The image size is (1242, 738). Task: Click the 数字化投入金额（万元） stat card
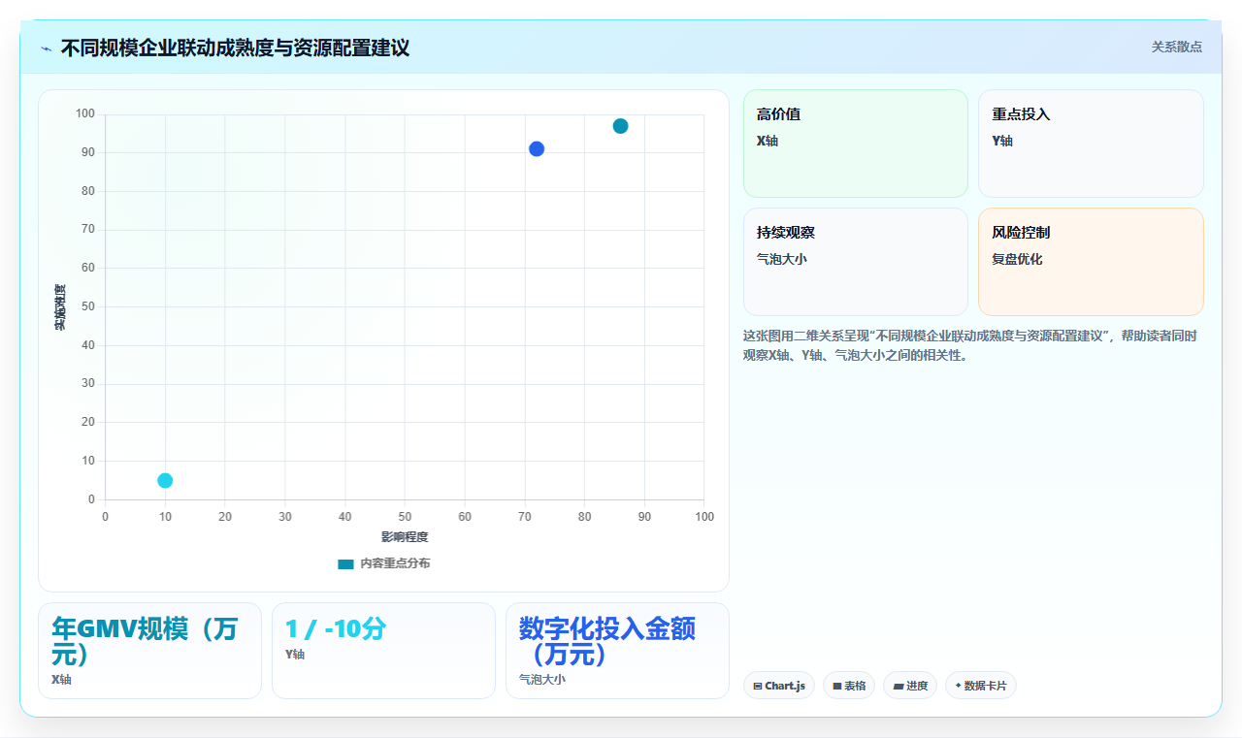click(617, 651)
